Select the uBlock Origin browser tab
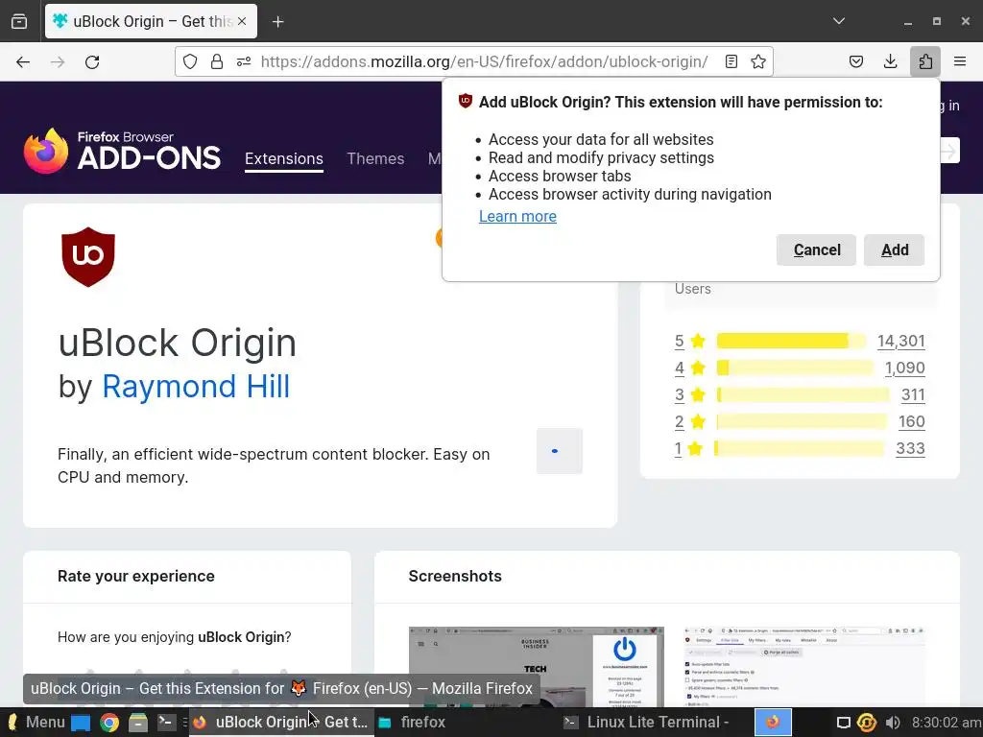Viewport: 983px width, 737px height. pyautogui.click(x=151, y=21)
